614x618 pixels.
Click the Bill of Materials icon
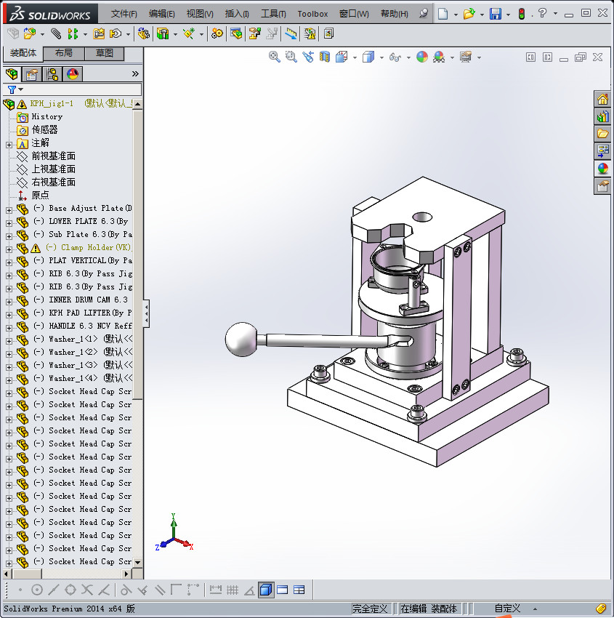click(x=236, y=34)
